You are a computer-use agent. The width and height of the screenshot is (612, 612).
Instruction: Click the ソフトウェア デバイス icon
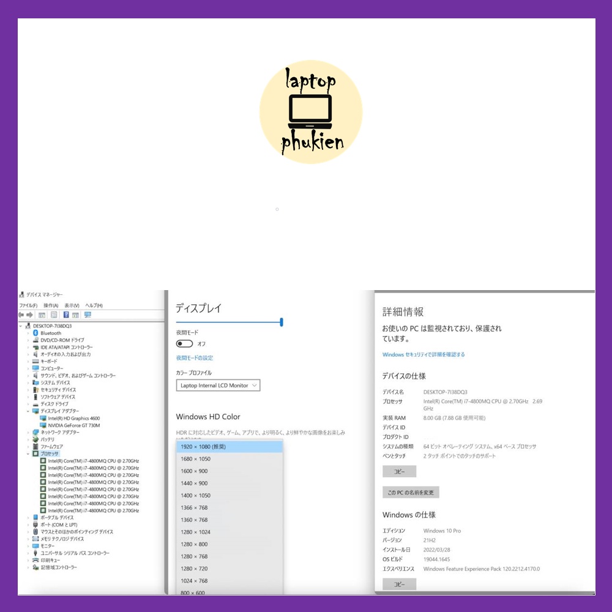35,397
